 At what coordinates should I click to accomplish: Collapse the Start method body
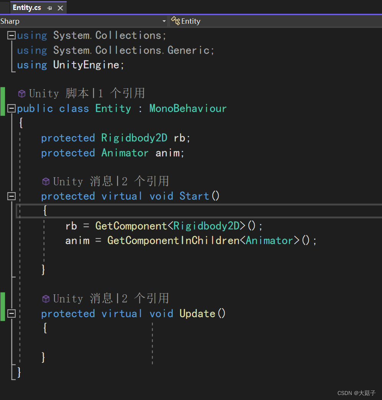[11, 196]
